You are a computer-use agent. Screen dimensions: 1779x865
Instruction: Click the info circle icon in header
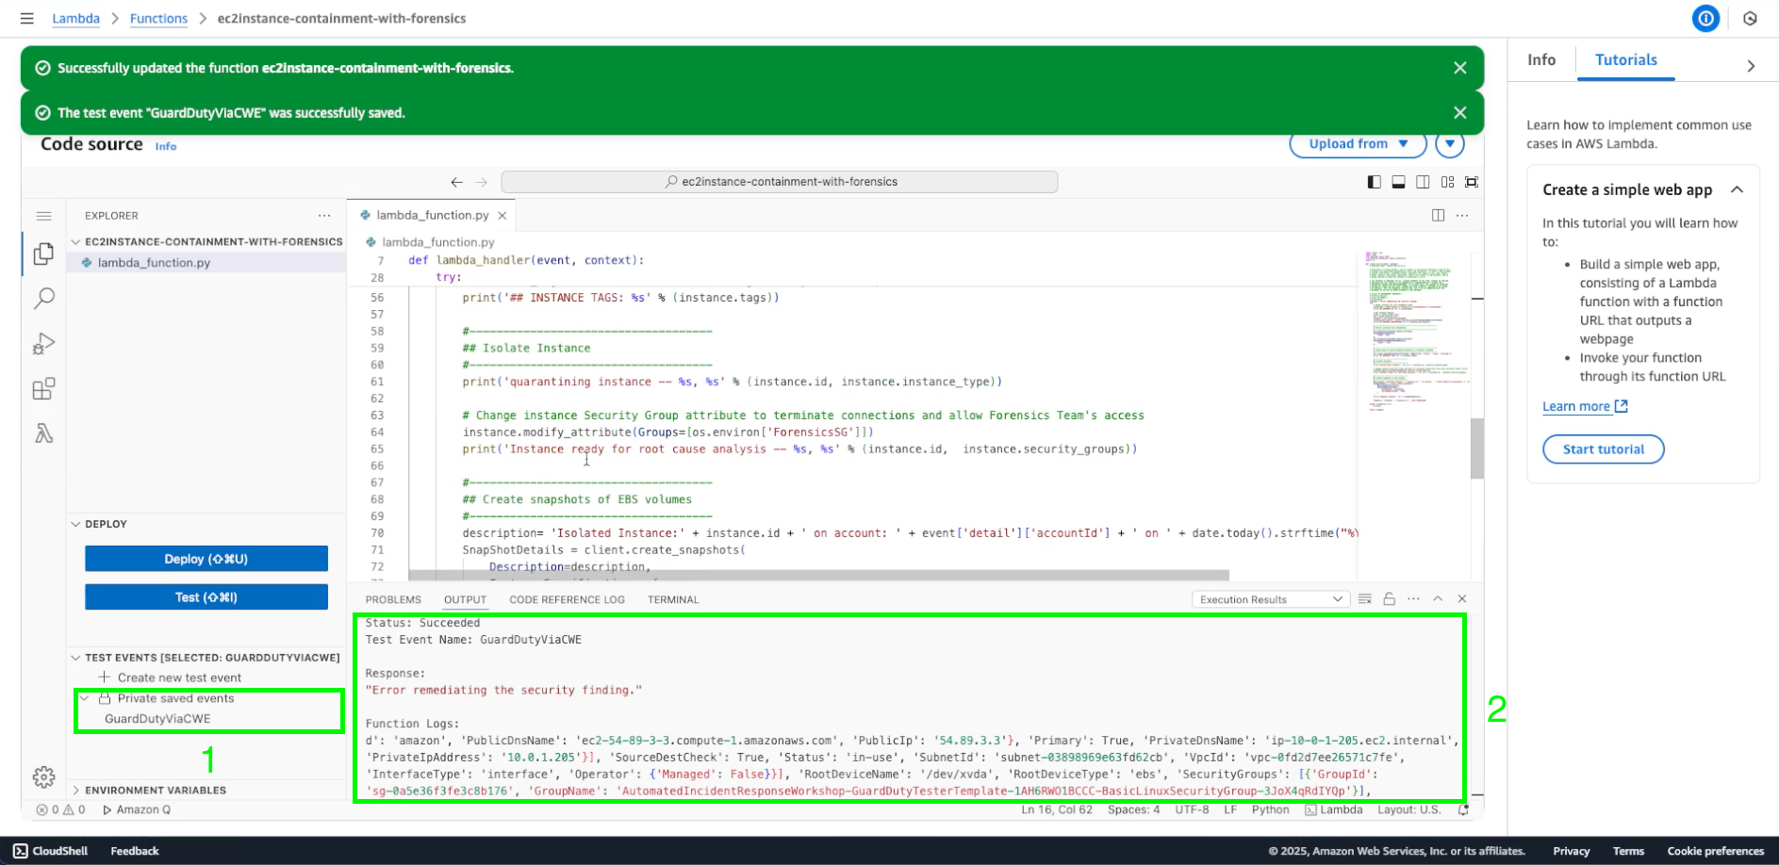point(1705,18)
